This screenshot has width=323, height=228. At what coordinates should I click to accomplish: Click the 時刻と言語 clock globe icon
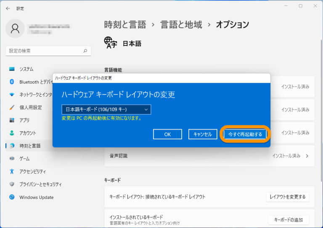coord(12,146)
